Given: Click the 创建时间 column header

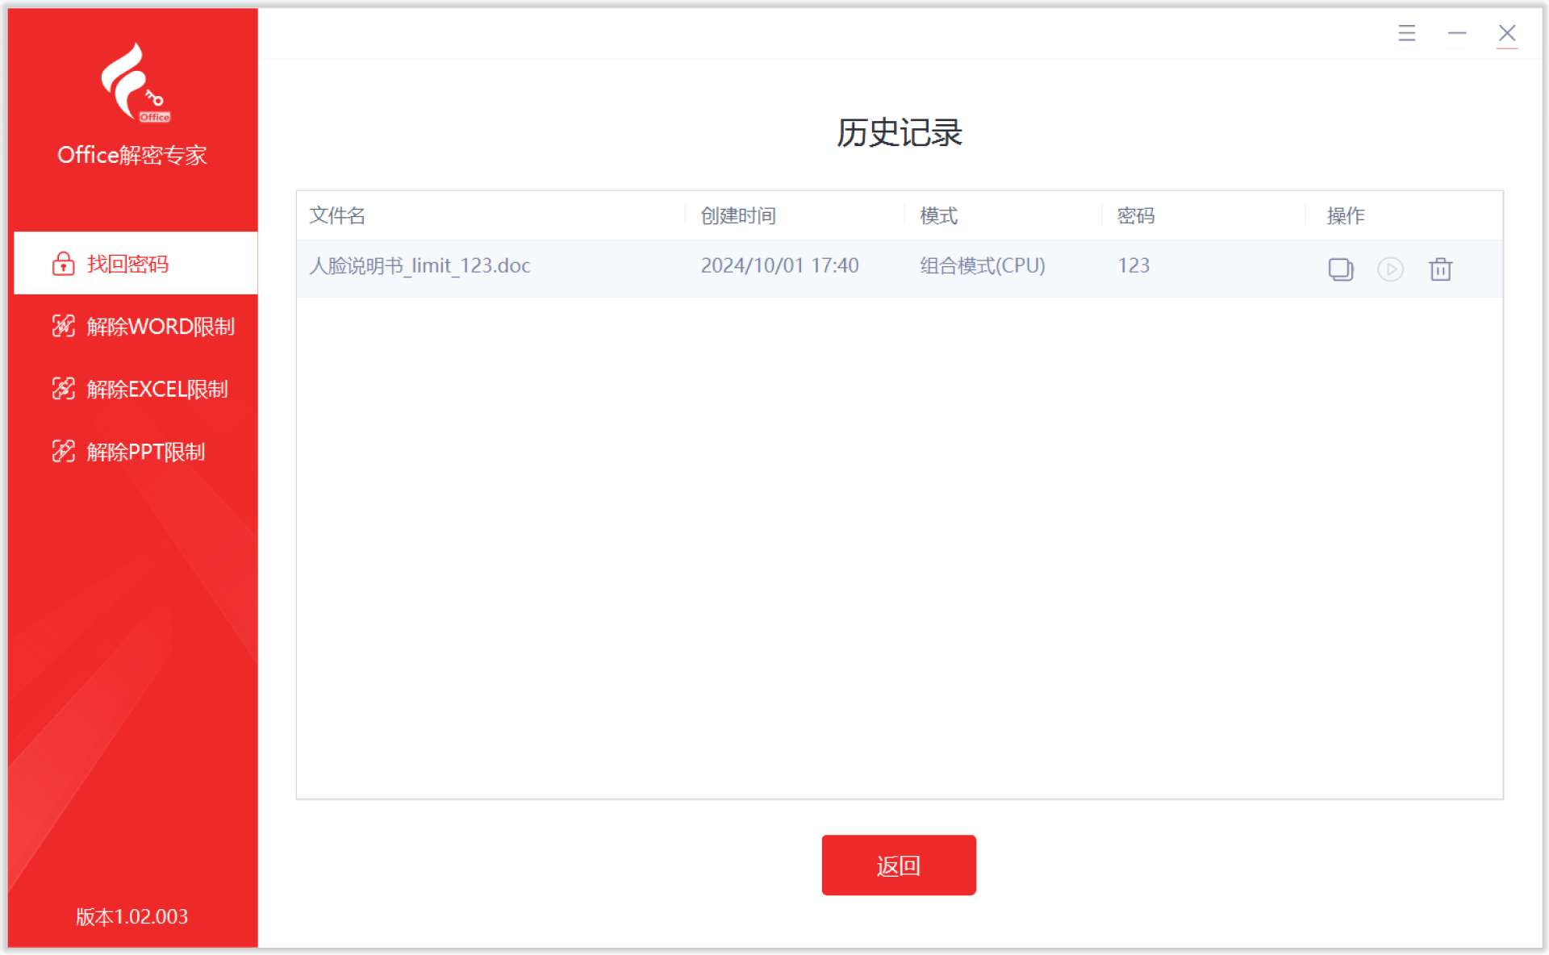Looking at the screenshot, I should [x=738, y=215].
